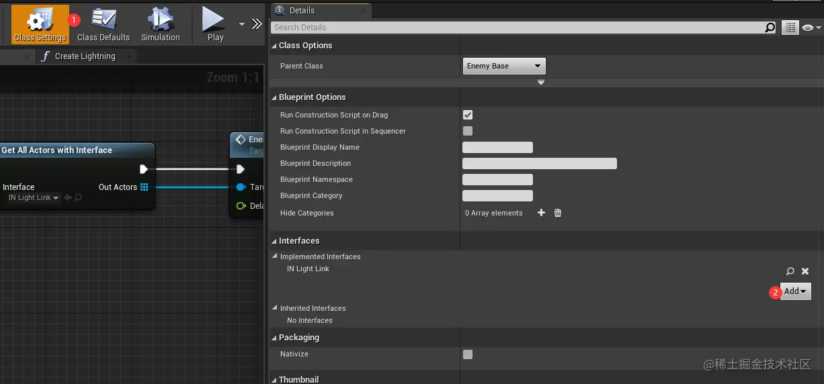This screenshot has width=824, height=384.
Task: Click the Simulation toolbar button
Action: point(160,24)
